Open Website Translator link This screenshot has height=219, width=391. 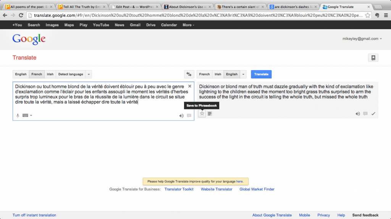(217, 189)
